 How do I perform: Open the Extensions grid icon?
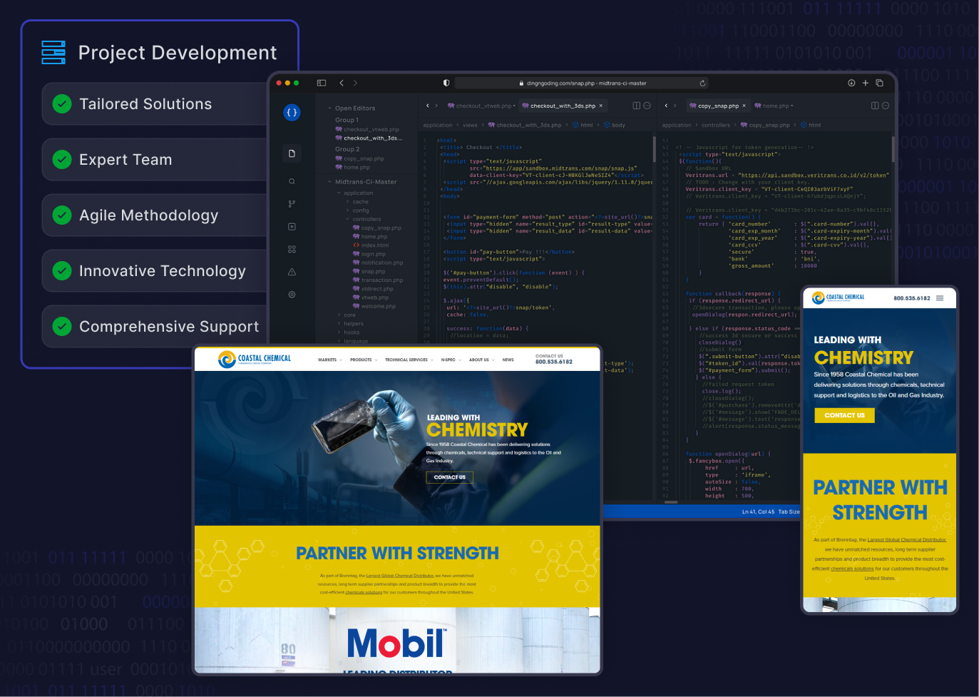pos(292,249)
